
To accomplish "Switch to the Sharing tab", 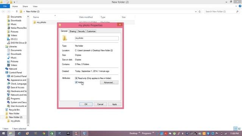I will coord(73,31).
